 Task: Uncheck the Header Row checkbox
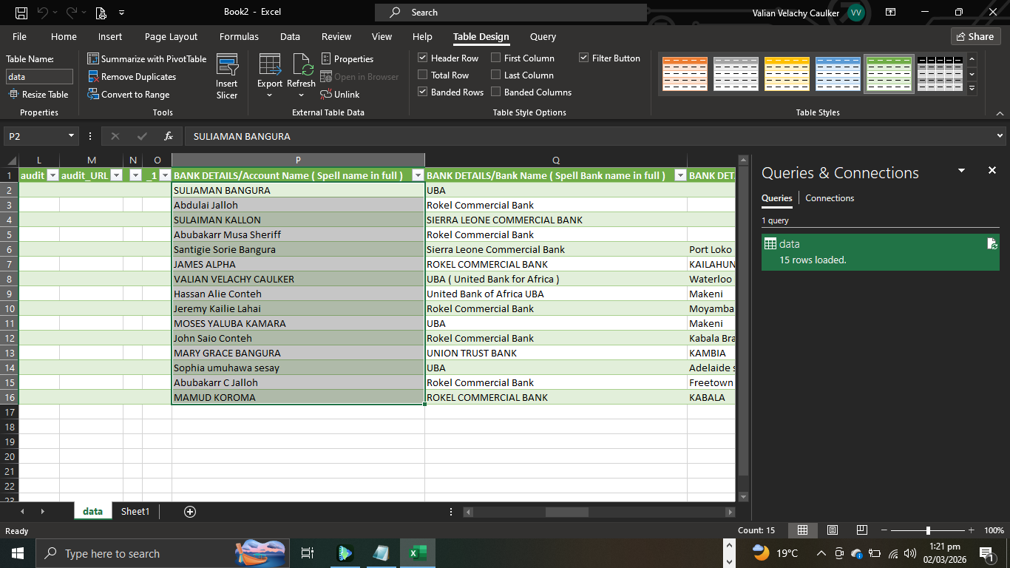pos(423,58)
